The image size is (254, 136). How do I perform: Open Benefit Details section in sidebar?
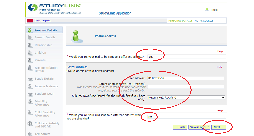[45, 37]
